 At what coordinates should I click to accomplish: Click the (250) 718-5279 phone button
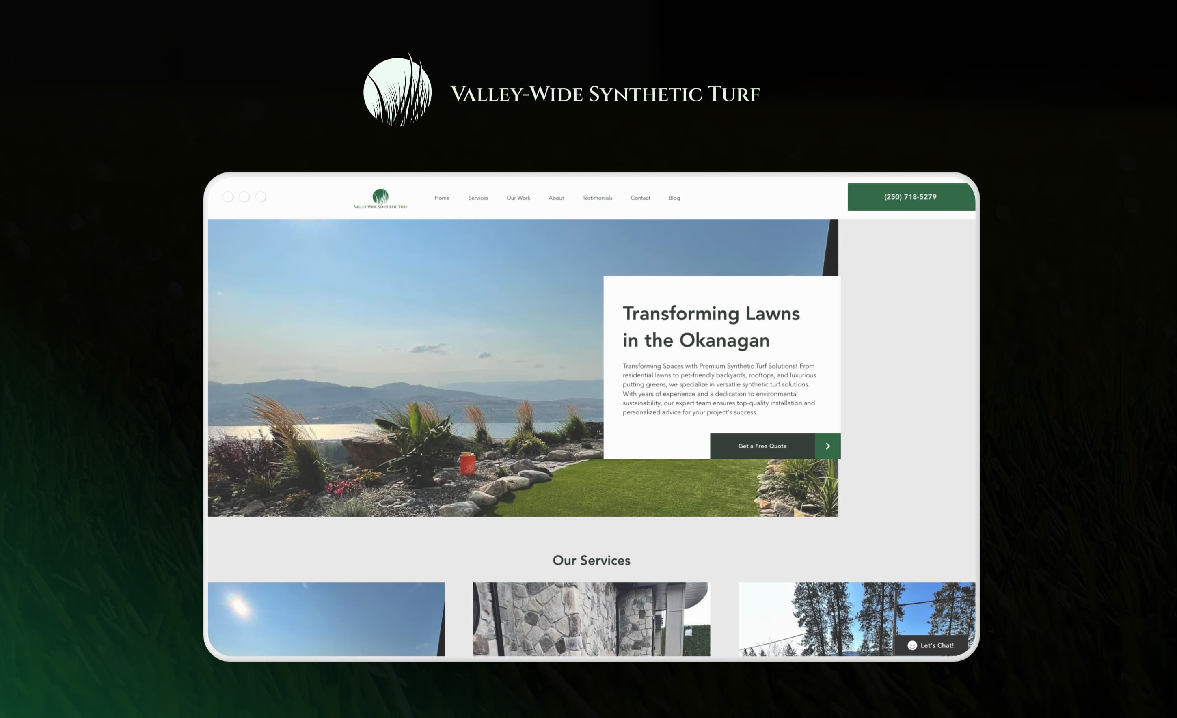pos(911,197)
